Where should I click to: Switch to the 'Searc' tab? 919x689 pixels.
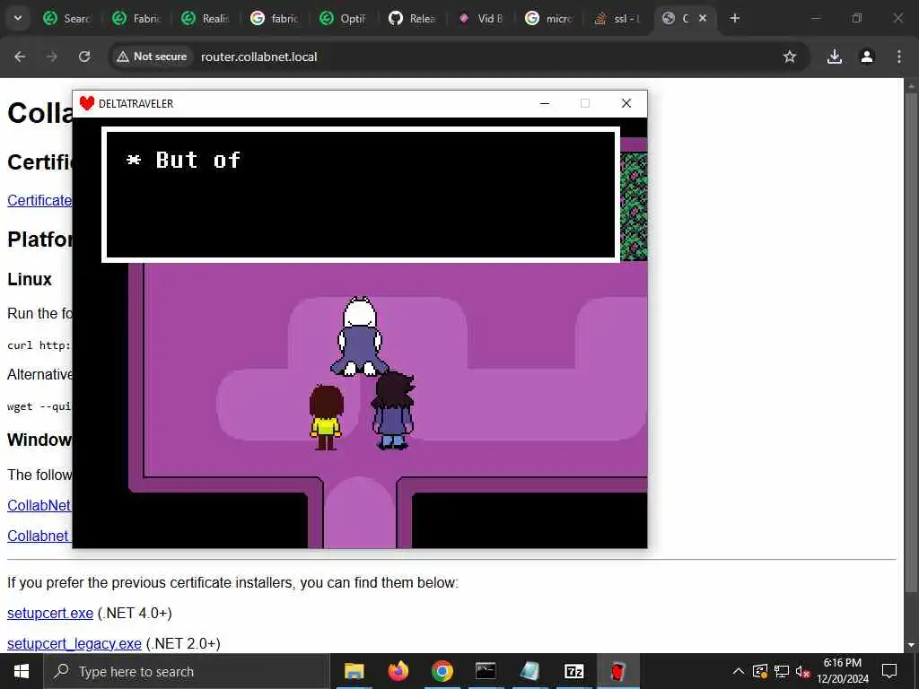(x=67, y=19)
